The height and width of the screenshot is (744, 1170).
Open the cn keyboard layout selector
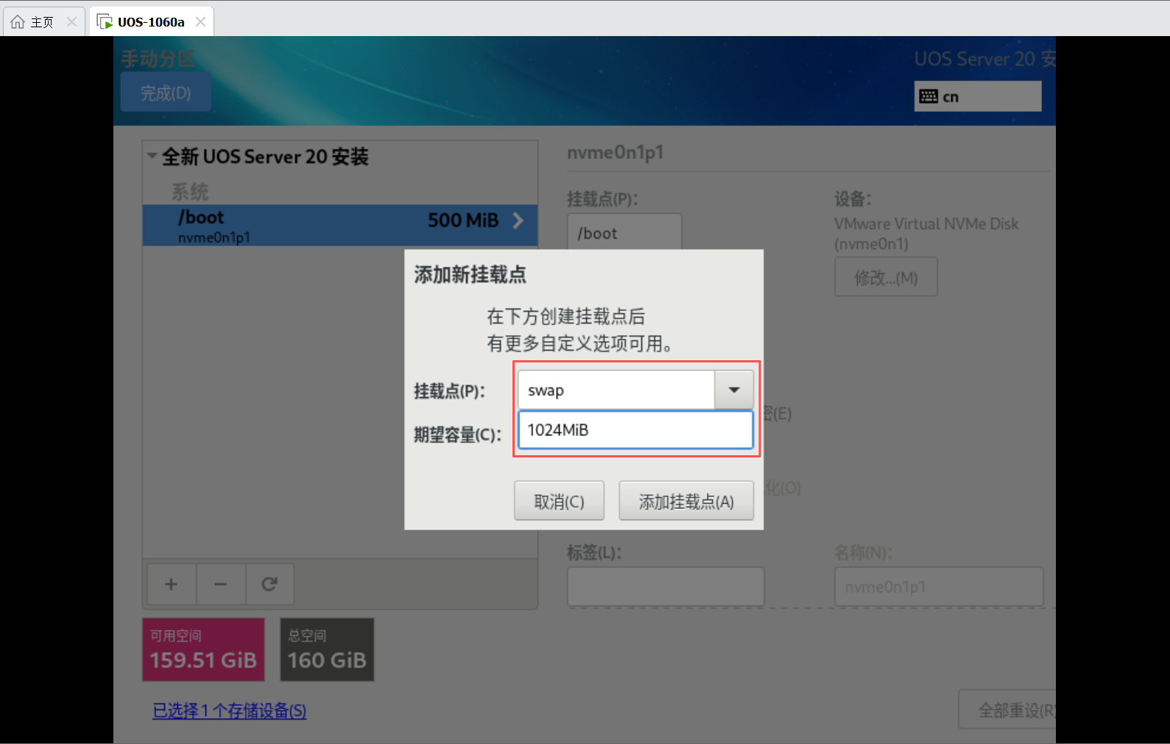click(x=978, y=96)
